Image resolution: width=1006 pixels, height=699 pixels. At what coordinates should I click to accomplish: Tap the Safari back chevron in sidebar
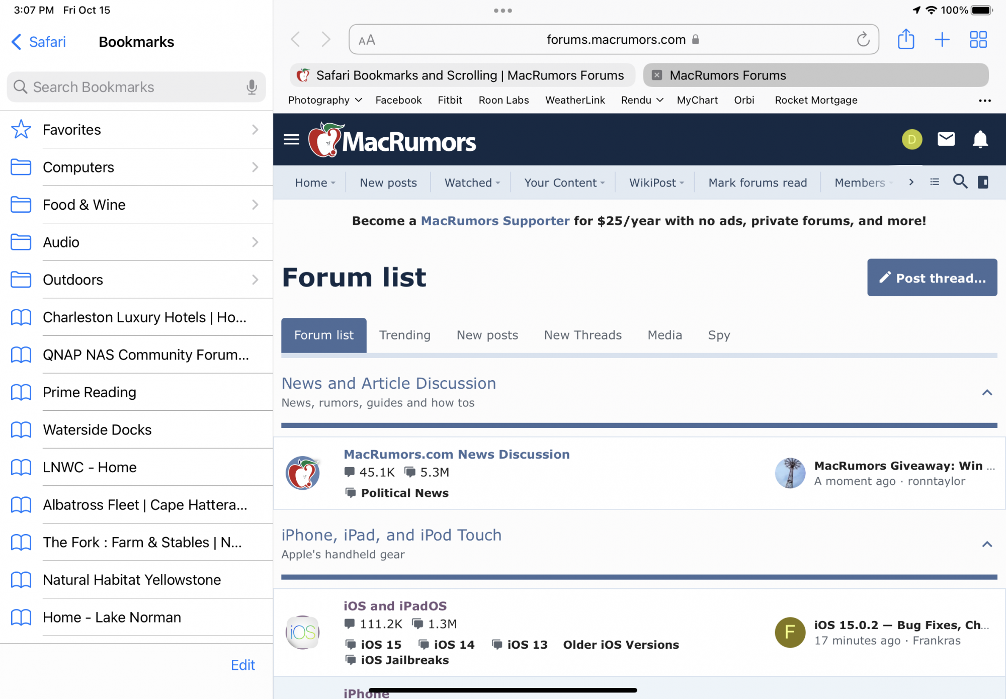click(x=17, y=42)
